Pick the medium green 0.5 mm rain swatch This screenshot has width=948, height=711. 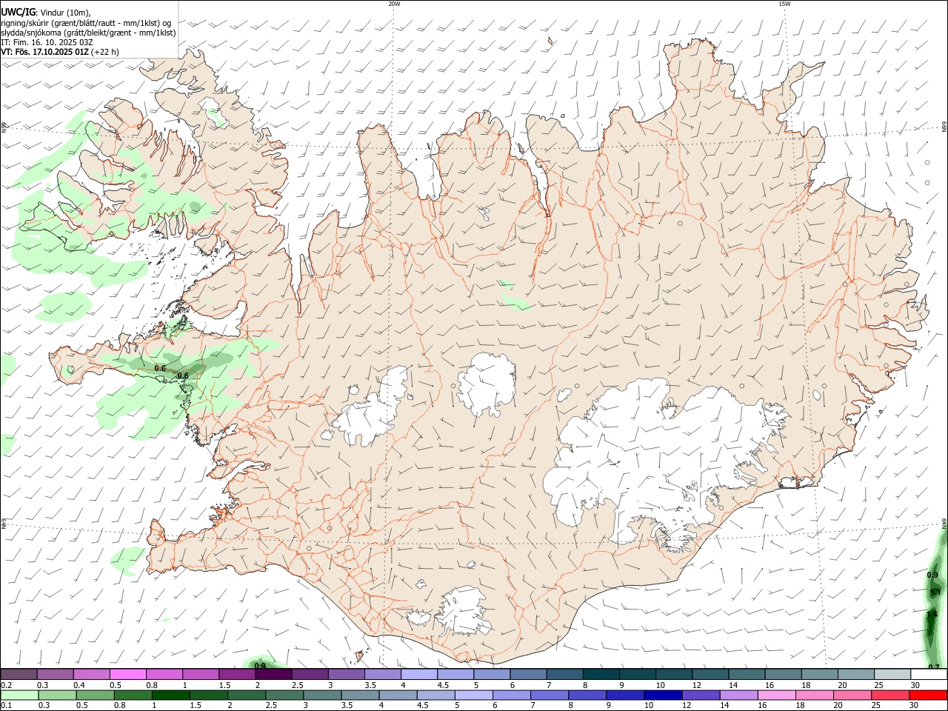tap(95, 695)
